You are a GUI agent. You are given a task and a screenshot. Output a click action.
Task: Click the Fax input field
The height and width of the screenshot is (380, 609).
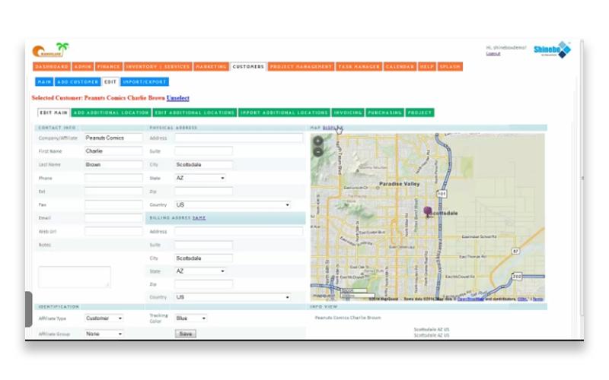tap(113, 204)
